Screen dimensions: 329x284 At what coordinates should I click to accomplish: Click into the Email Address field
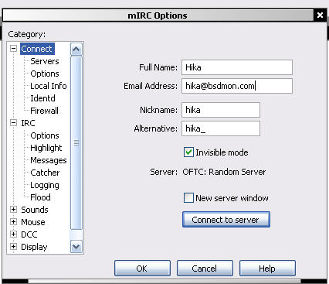pos(237,86)
